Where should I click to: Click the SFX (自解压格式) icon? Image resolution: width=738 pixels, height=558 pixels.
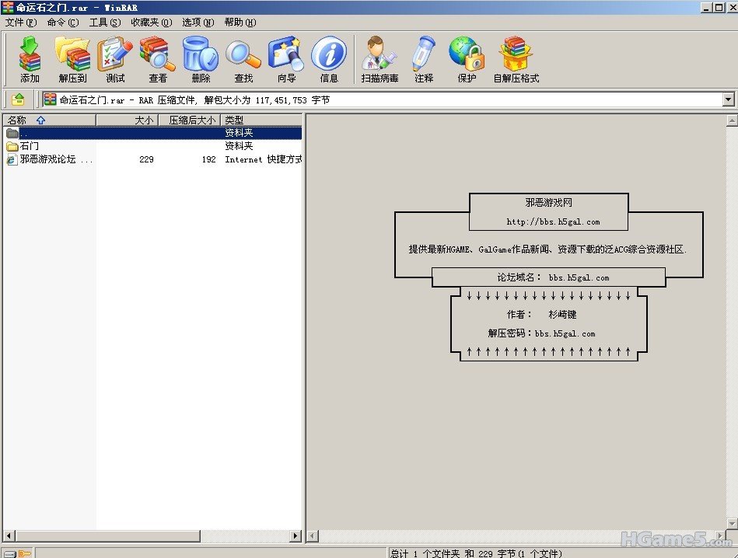pos(516,59)
